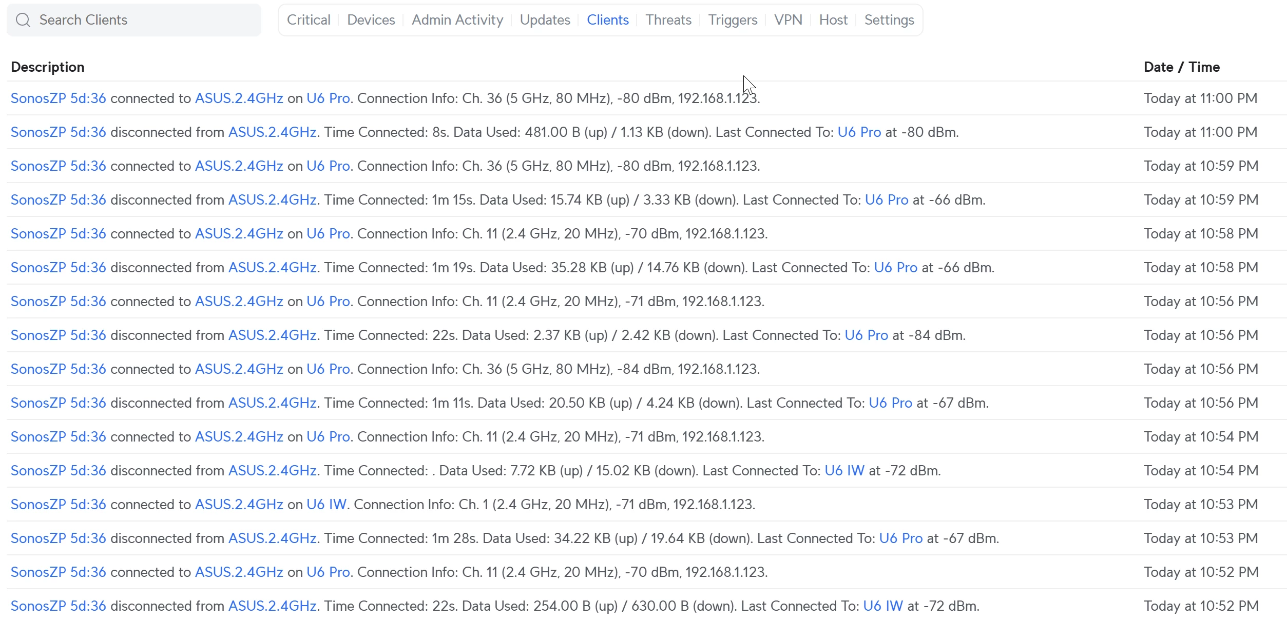Click the Date / Time column header
1287x621 pixels.
pos(1182,67)
